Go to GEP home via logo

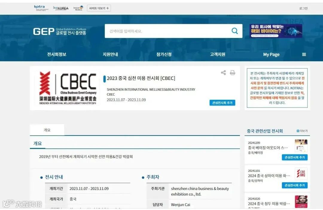pos(60,31)
